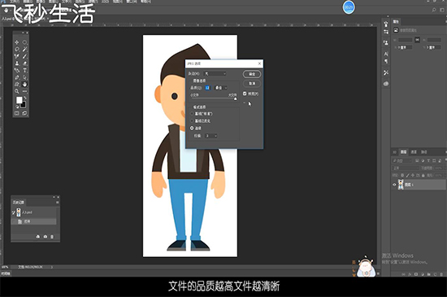Open the History panel menu icon
447x297 pixels.
coord(58,203)
